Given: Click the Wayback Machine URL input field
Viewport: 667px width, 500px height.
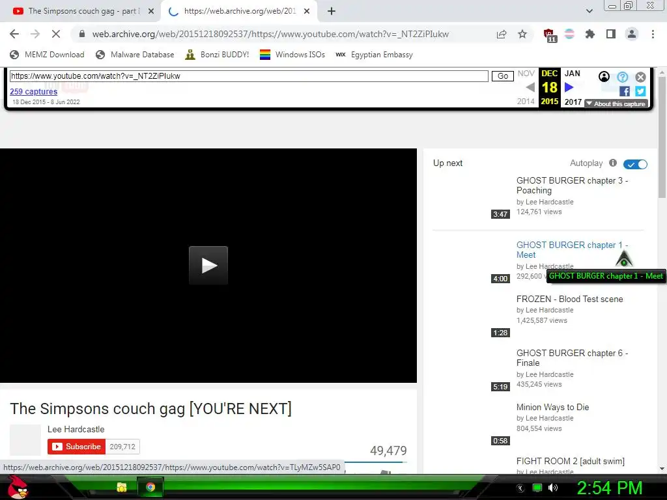Looking at the screenshot, I should click(x=249, y=76).
